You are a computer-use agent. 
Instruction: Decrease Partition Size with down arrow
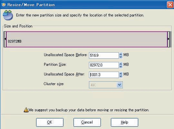pyautogui.click(x=121, y=67)
